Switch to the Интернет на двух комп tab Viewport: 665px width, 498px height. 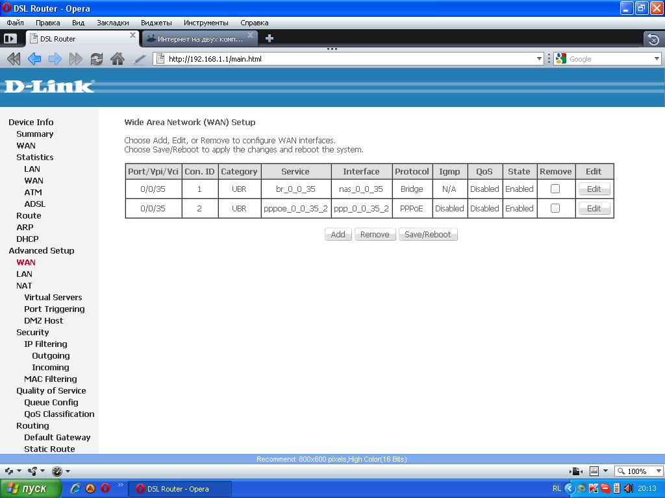(199, 39)
